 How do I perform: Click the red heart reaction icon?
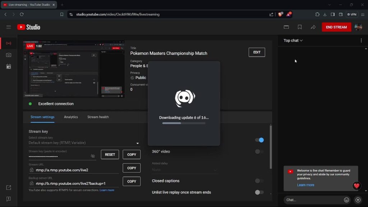click(356, 186)
